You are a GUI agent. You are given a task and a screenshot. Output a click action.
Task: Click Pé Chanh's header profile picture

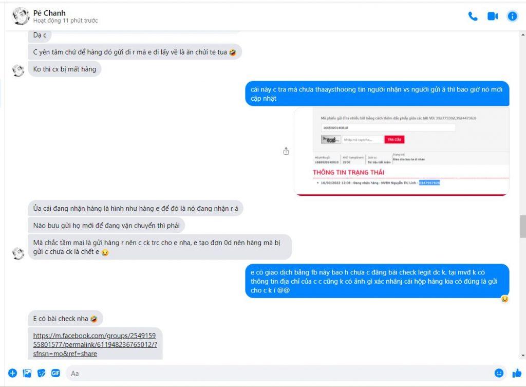[21, 16]
